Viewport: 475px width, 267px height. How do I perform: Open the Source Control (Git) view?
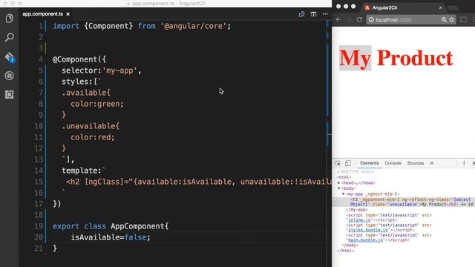click(x=10, y=57)
